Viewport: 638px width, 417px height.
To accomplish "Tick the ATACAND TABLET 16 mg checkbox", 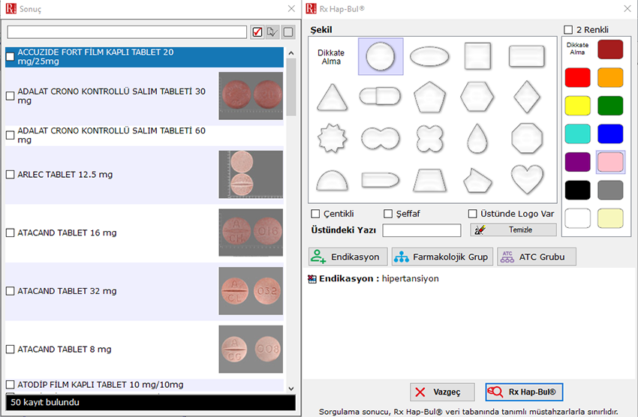I will tap(10, 233).
